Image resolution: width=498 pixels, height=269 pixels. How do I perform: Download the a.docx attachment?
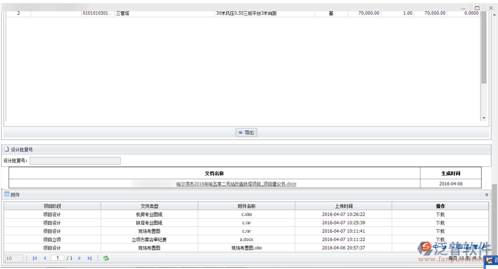click(440, 240)
